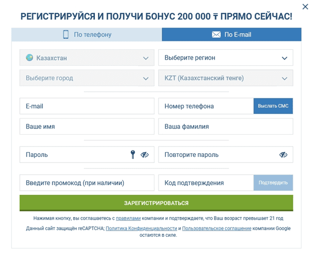The height and width of the screenshot is (259, 312).
Task: Click the key icon in the password field
Action: click(133, 154)
